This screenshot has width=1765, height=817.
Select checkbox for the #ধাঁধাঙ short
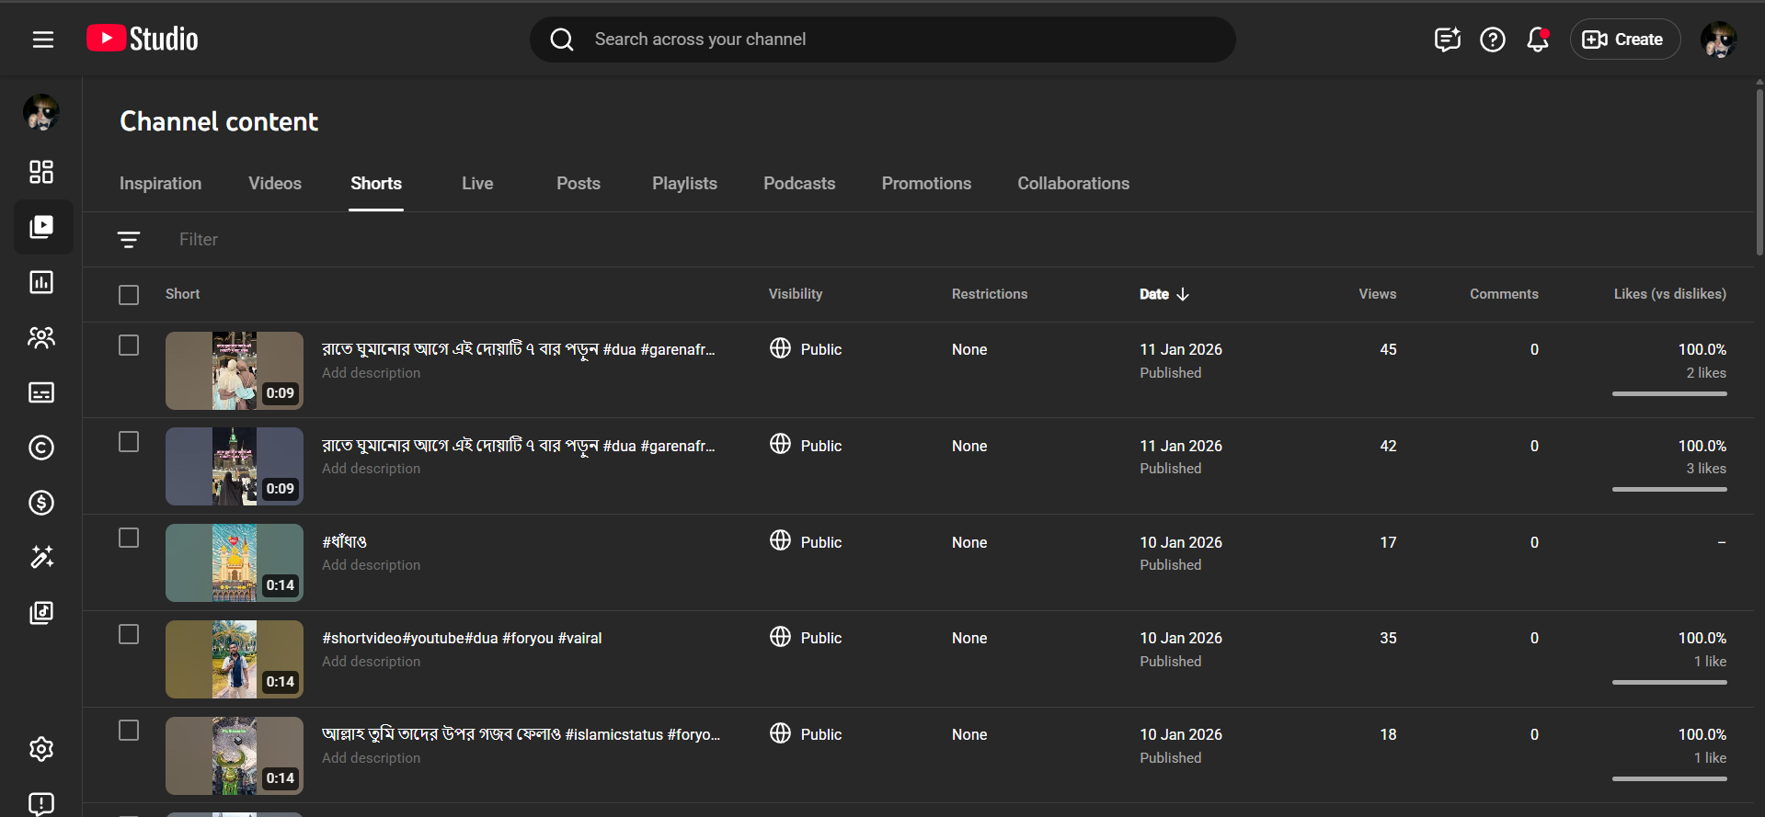pos(129,538)
